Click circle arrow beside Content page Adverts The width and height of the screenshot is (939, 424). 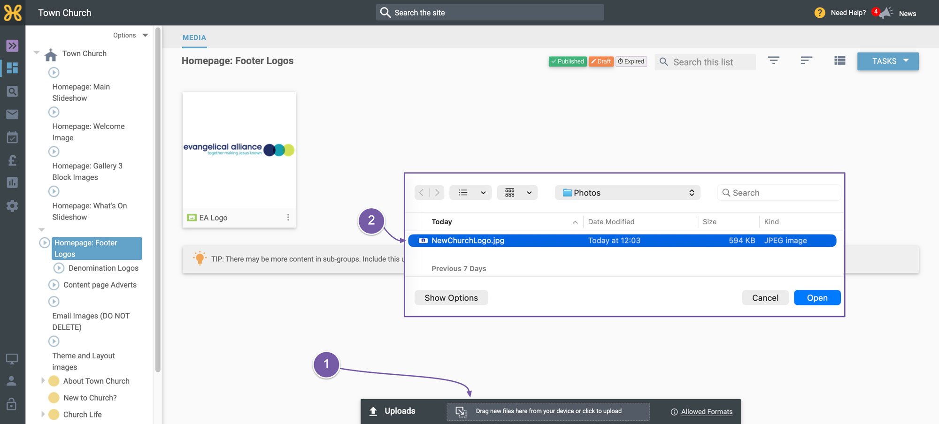click(54, 285)
